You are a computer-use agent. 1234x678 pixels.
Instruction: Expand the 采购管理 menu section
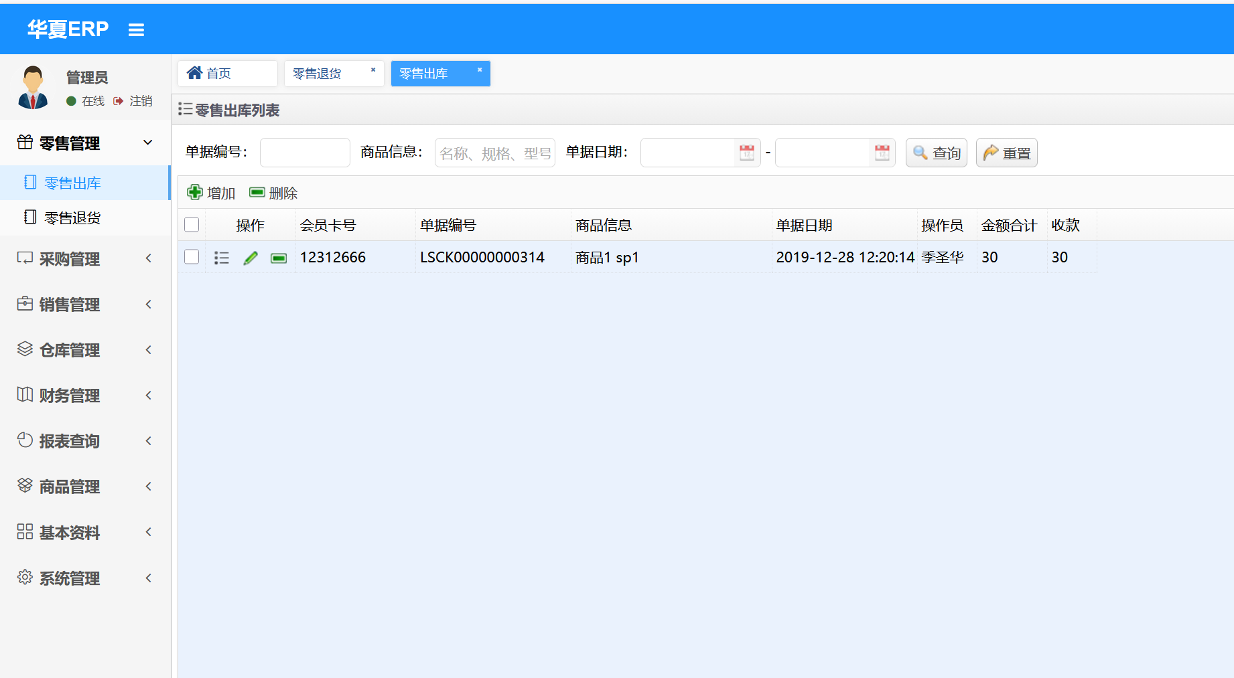85,258
